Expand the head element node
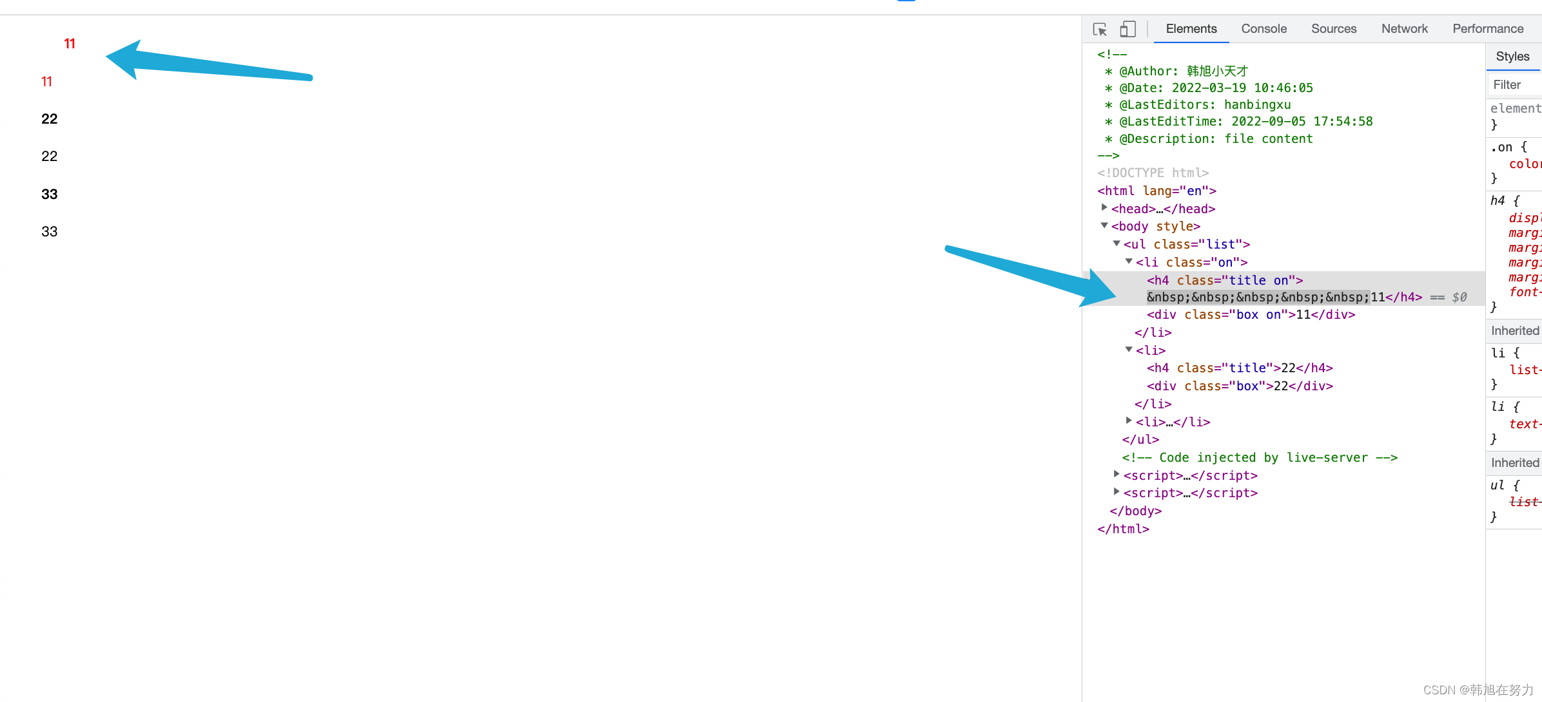The image size is (1542, 702). (x=1104, y=207)
